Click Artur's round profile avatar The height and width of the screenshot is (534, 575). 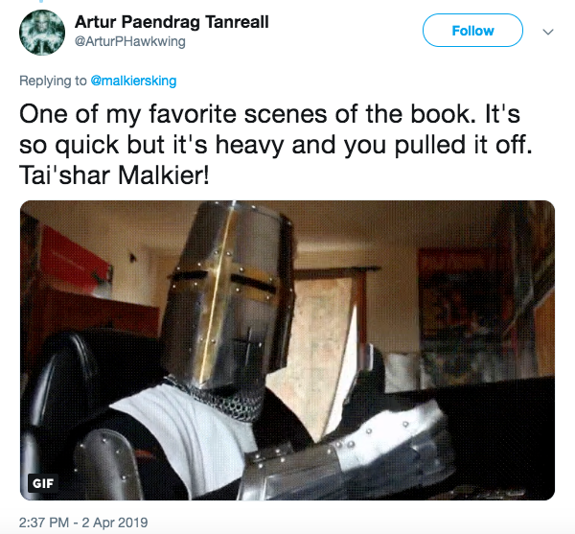pyautogui.click(x=42, y=33)
